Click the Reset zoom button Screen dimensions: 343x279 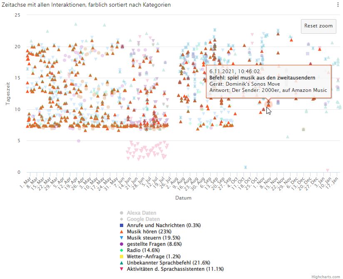[318, 26]
